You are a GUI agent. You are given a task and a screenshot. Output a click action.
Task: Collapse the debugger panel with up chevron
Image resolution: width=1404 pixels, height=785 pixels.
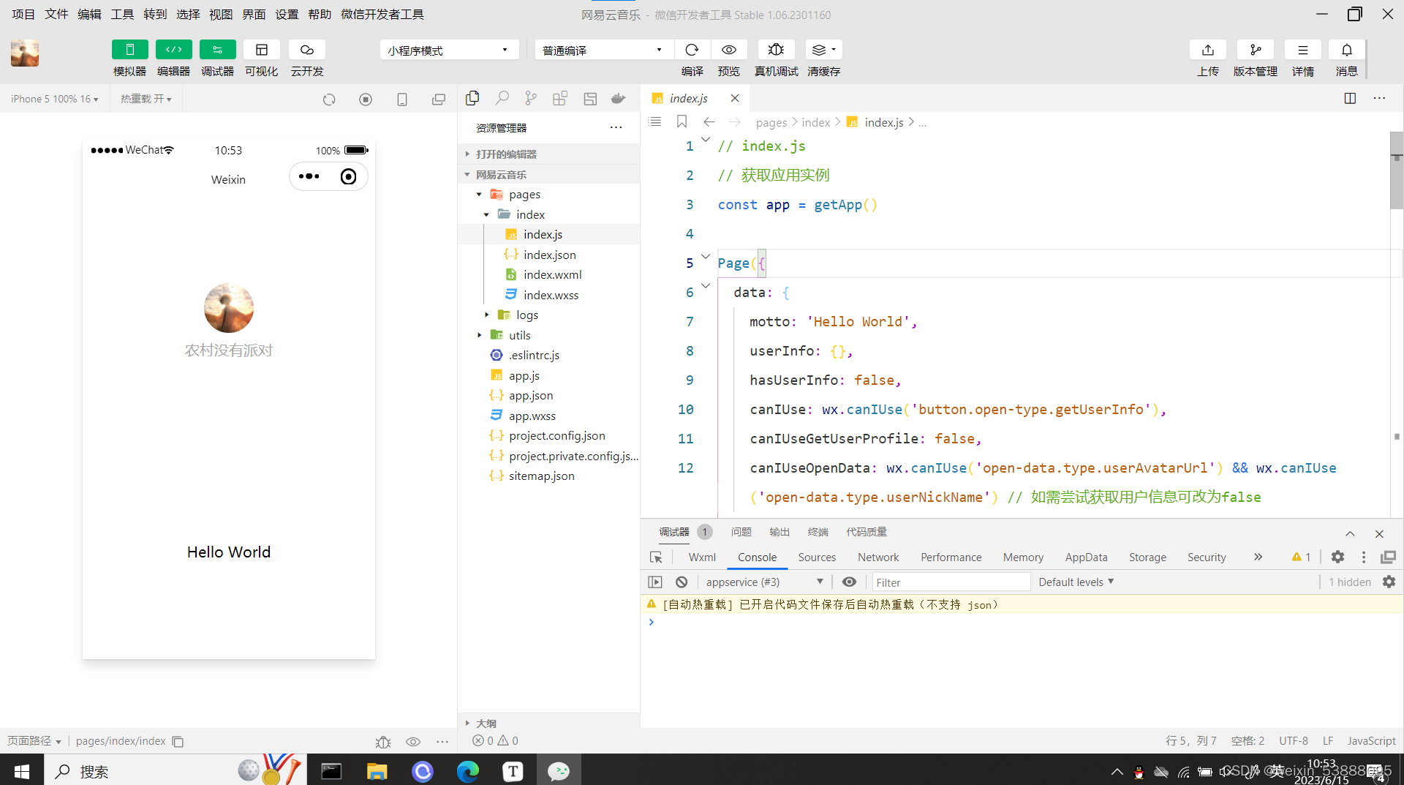click(x=1350, y=534)
